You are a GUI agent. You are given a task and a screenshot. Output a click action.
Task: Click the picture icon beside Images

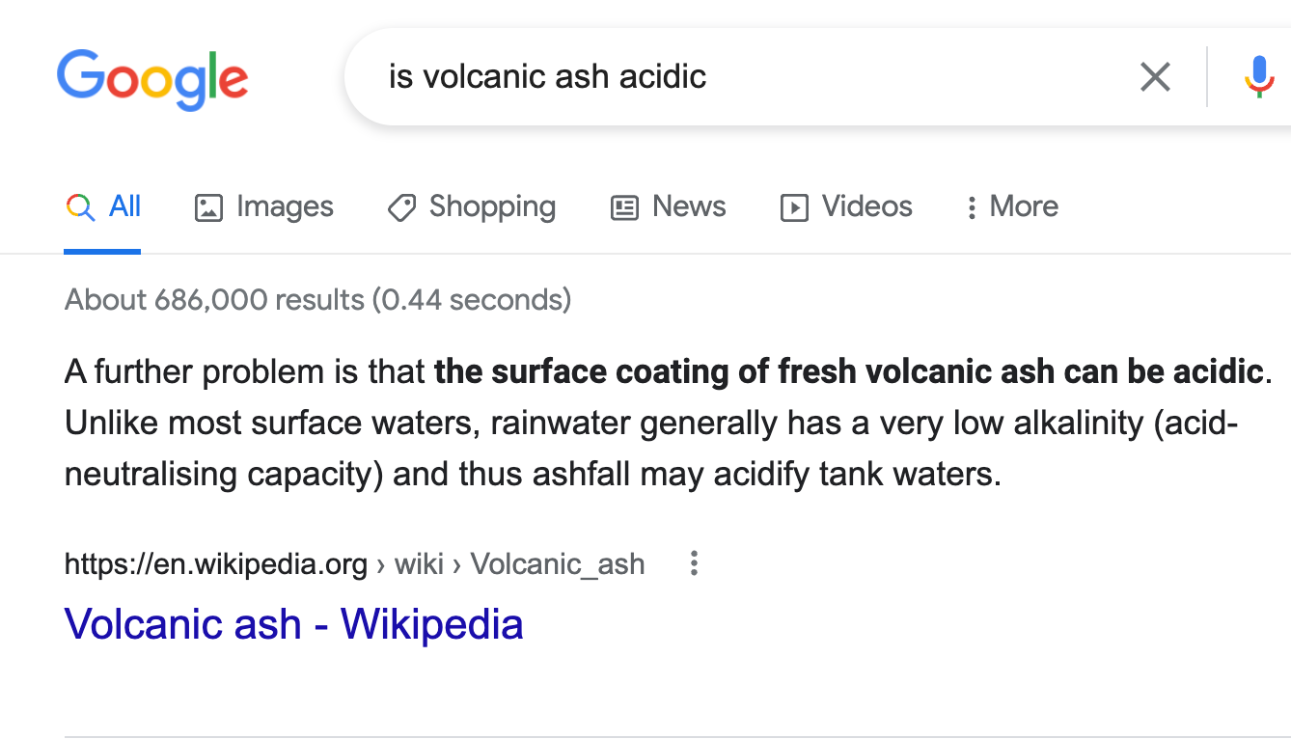208,207
